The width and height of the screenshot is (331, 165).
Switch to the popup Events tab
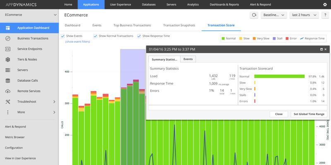click(188, 59)
